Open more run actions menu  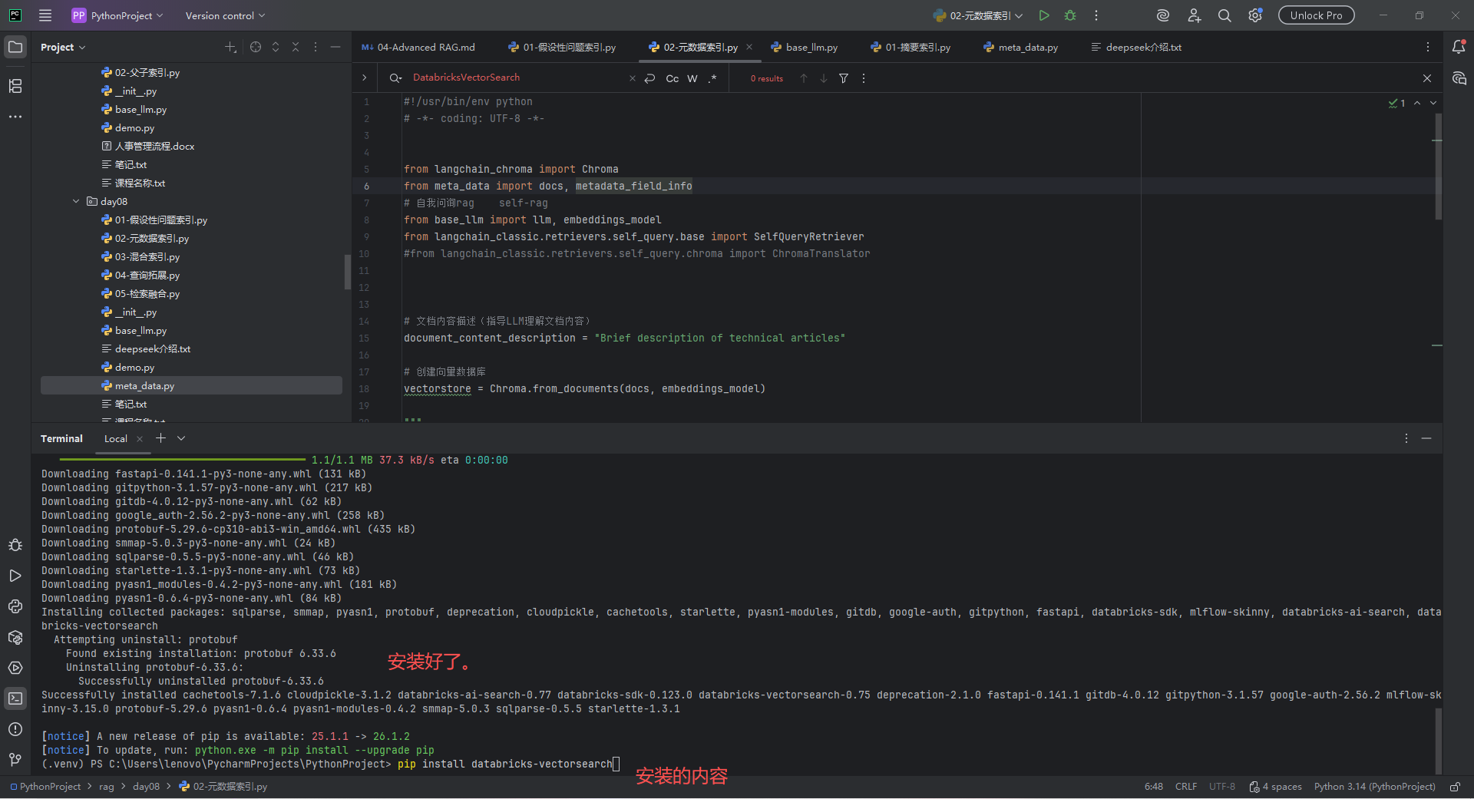(x=1096, y=15)
